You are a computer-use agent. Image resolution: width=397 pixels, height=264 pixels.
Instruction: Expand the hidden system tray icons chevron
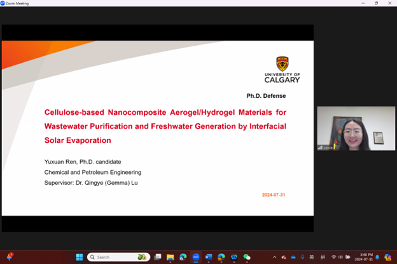[275, 257]
